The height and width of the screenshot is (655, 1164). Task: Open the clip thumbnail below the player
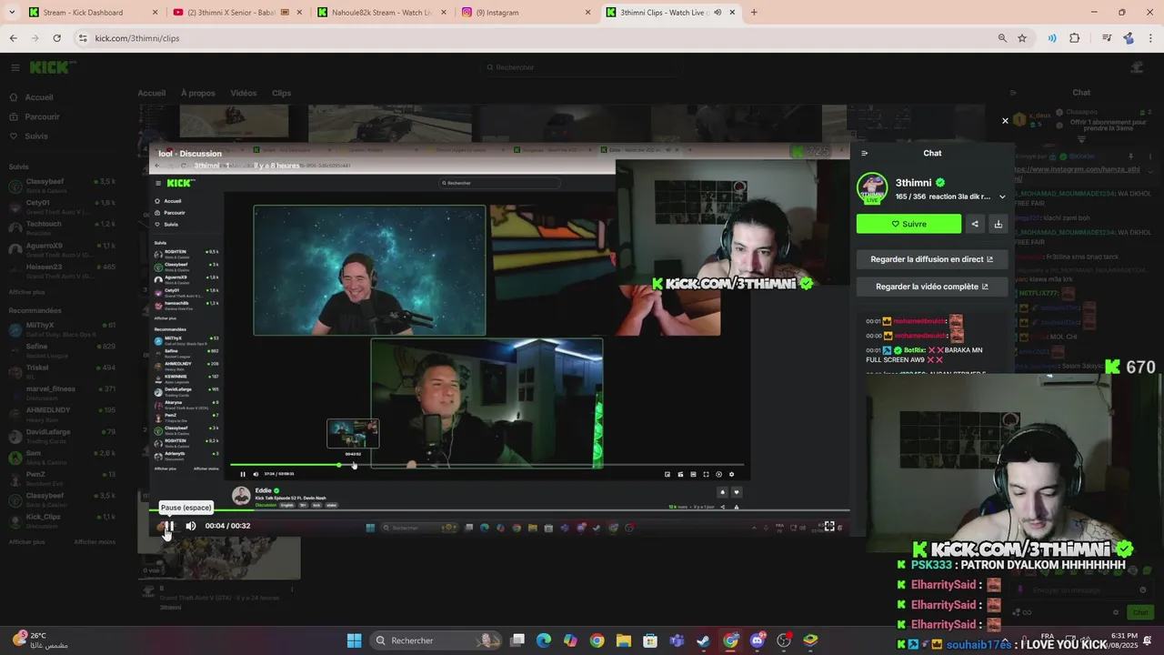click(x=219, y=557)
